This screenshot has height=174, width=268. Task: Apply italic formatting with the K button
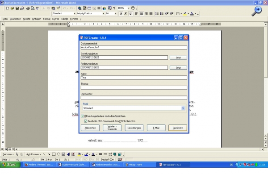coord(126,14)
